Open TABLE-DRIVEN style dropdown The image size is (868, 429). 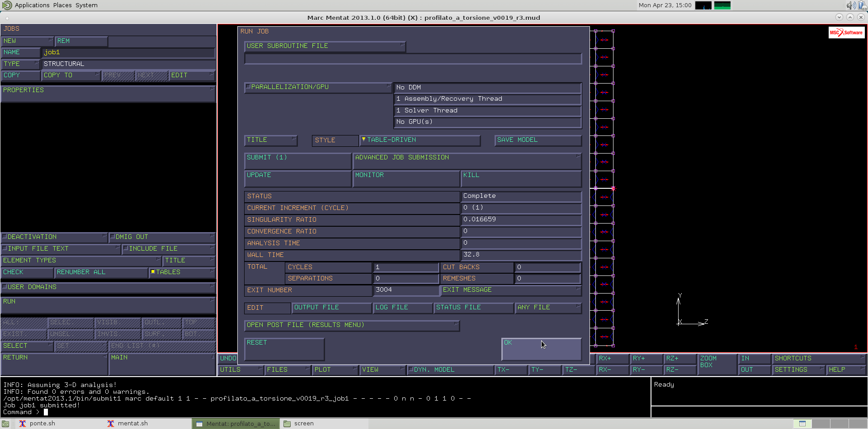[420, 140]
